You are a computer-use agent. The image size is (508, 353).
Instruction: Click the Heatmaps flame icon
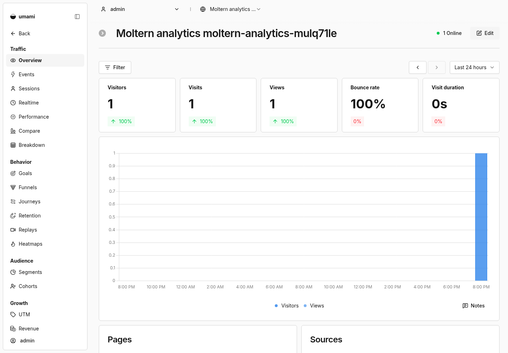coord(13,244)
